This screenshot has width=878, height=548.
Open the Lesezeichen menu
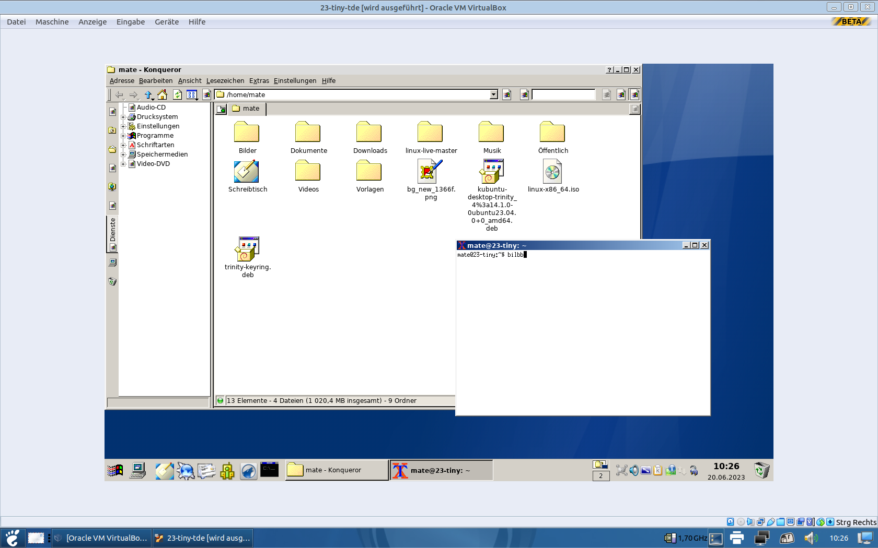[225, 81]
